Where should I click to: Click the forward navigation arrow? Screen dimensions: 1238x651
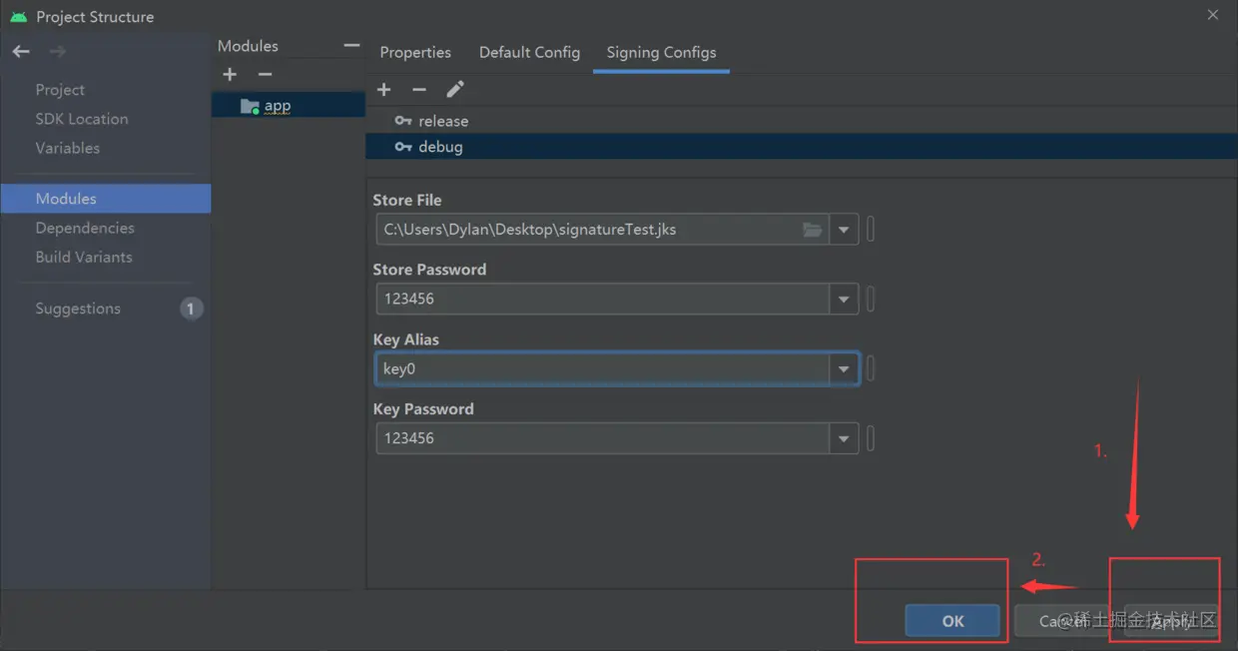click(58, 52)
